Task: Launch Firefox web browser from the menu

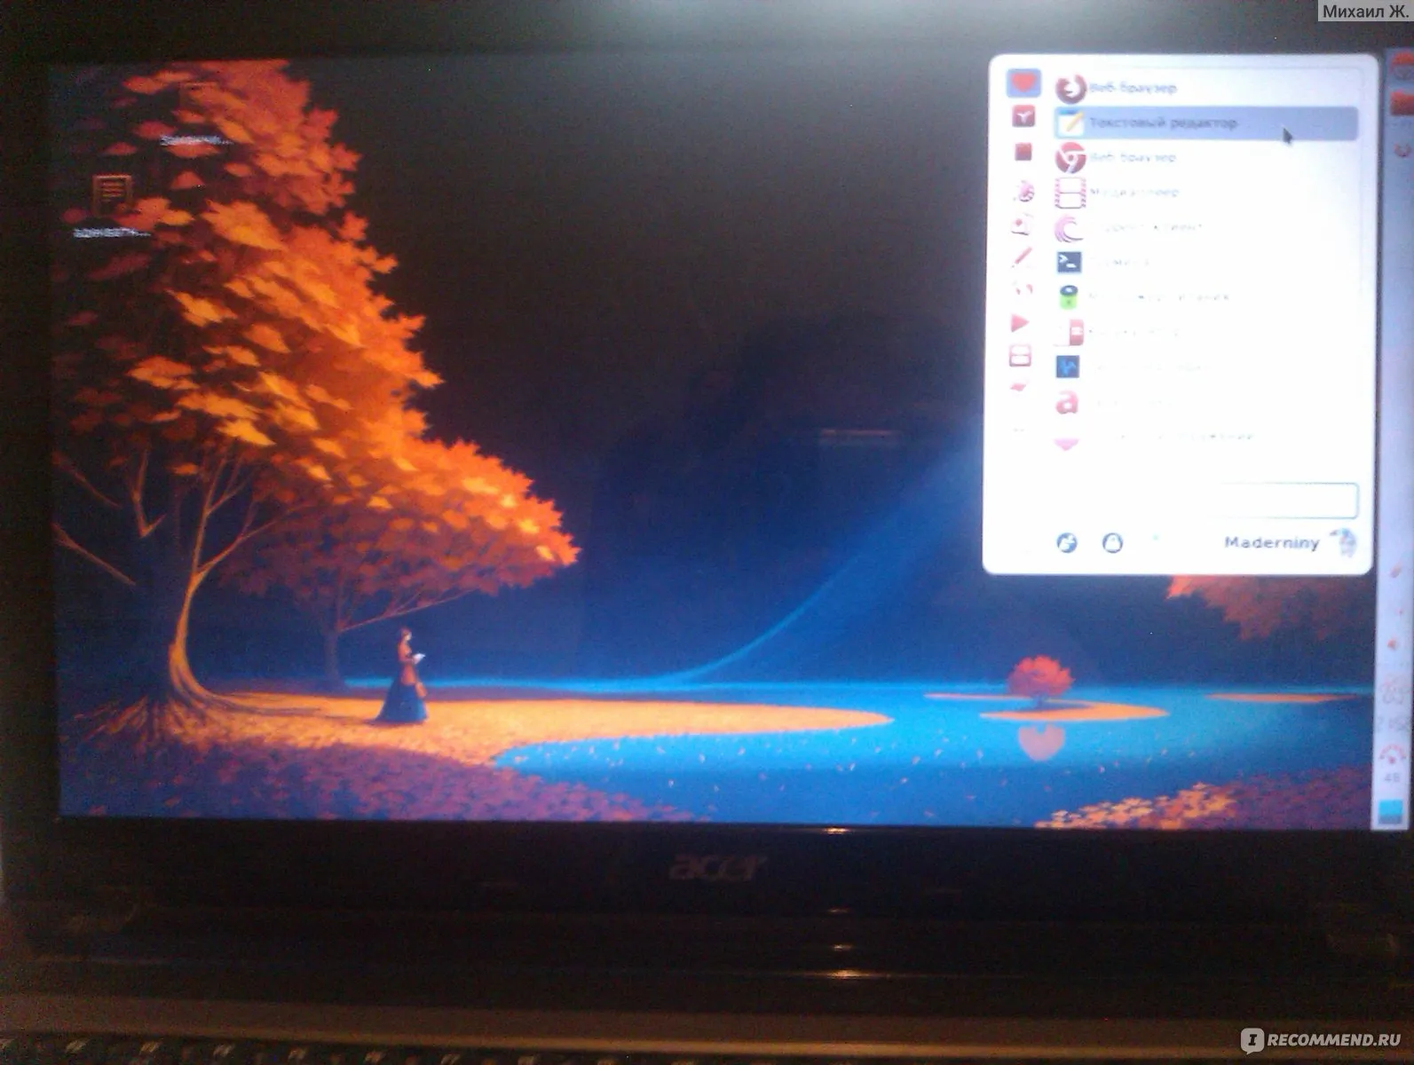Action: [1204, 88]
